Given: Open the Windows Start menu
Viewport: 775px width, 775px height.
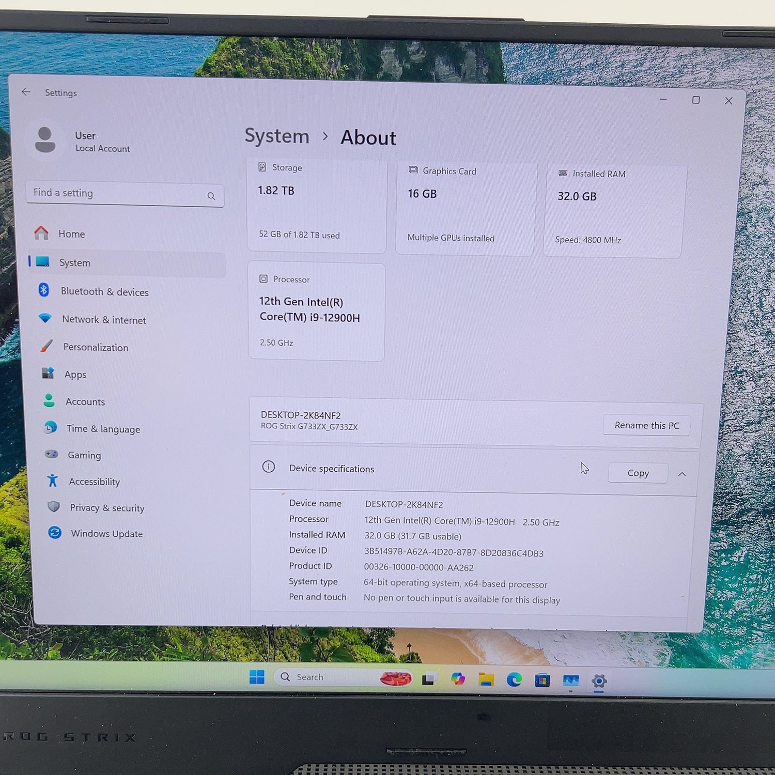Looking at the screenshot, I should pyautogui.click(x=257, y=676).
